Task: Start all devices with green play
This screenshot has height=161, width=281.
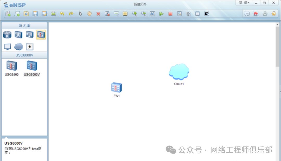Action: [161, 14]
